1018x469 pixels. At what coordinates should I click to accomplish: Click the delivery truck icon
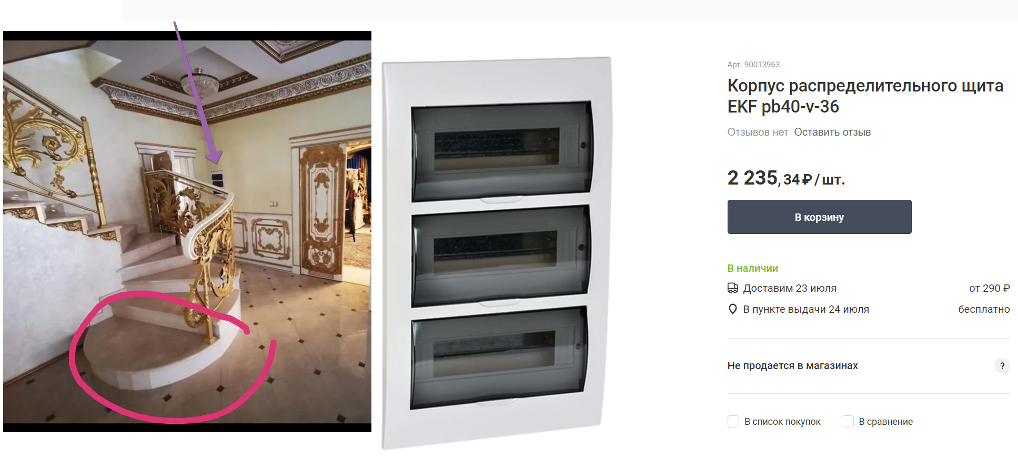tap(732, 288)
